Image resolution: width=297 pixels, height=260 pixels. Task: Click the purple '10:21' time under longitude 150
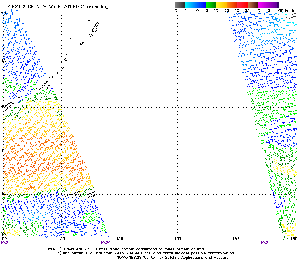click(x=5, y=243)
